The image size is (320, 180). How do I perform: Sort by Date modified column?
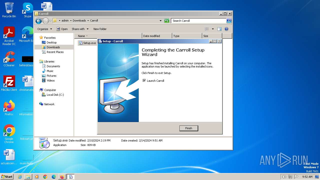click(157, 36)
